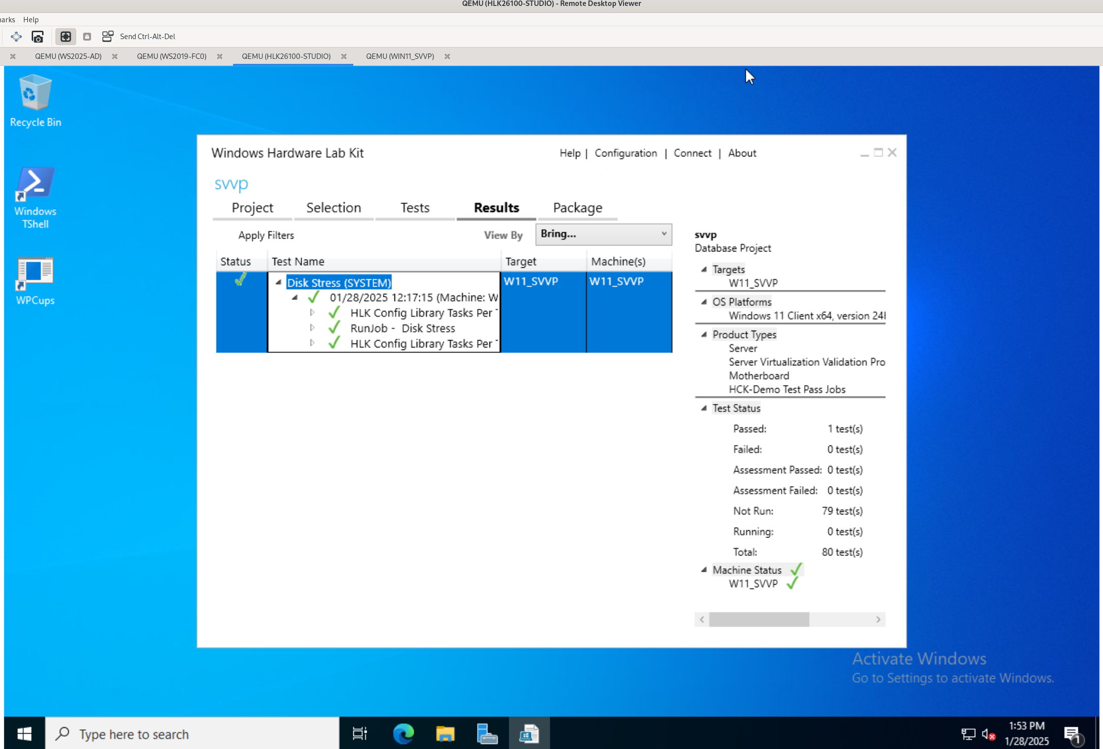Open File Explorer from the taskbar
The height and width of the screenshot is (749, 1103).
coord(445,733)
